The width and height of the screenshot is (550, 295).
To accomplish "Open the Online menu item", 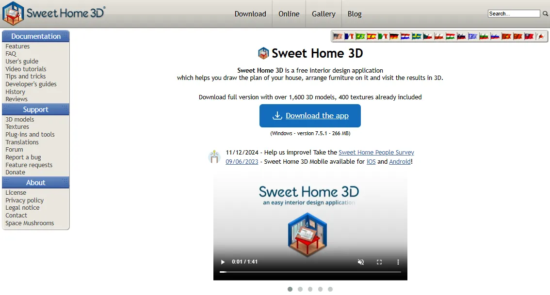I will tap(289, 14).
